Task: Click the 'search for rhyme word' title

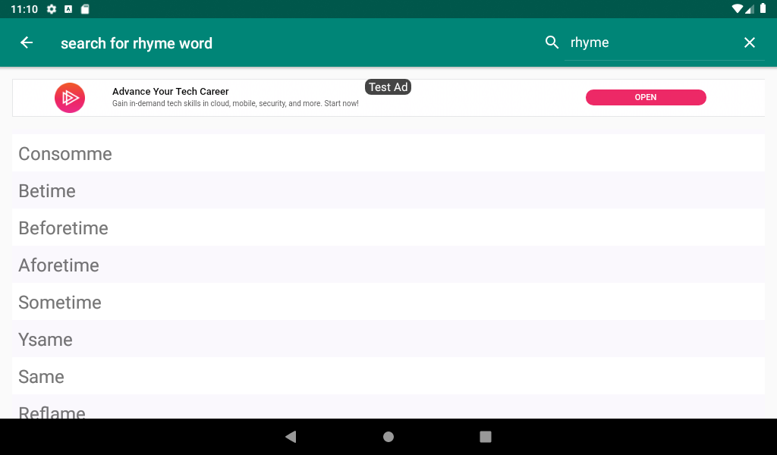Action: click(137, 43)
